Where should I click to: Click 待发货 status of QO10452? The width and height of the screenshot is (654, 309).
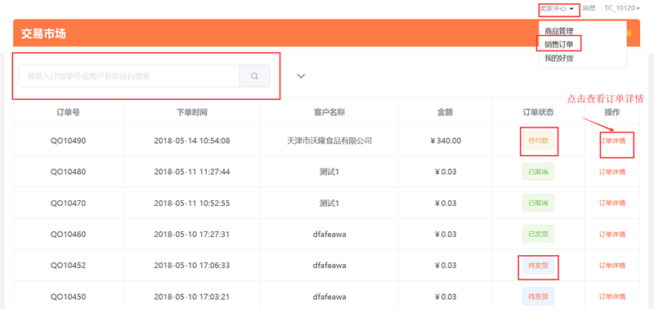[538, 265]
